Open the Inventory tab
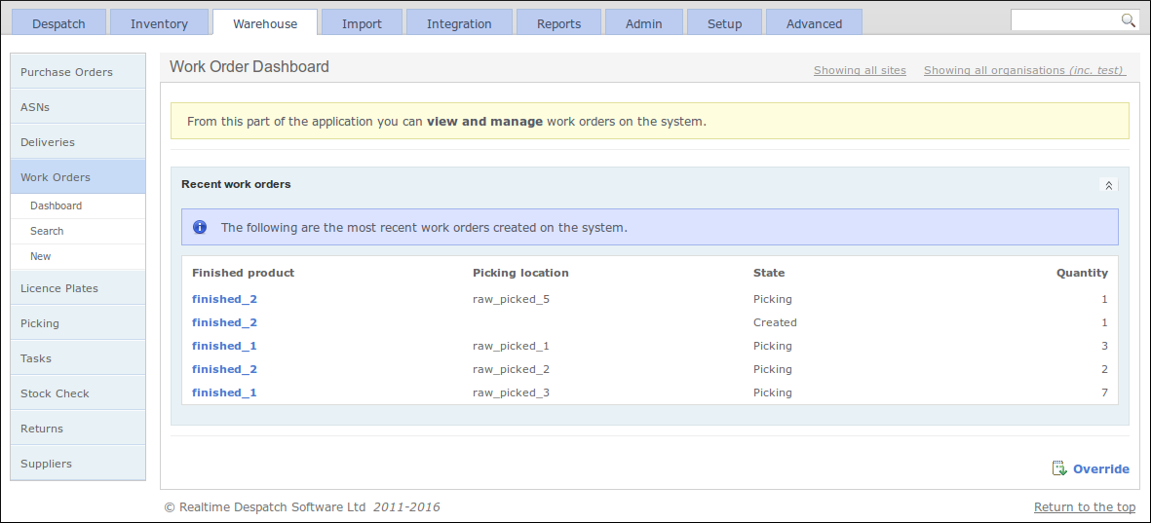This screenshot has height=523, width=1151. (x=159, y=23)
